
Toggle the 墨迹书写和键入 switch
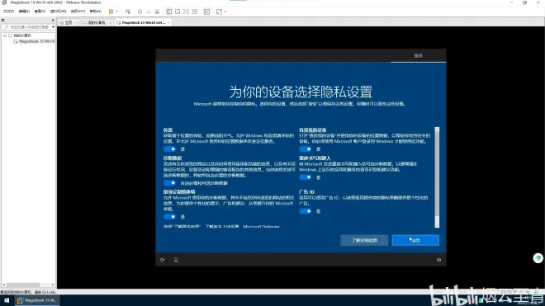click(306, 177)
